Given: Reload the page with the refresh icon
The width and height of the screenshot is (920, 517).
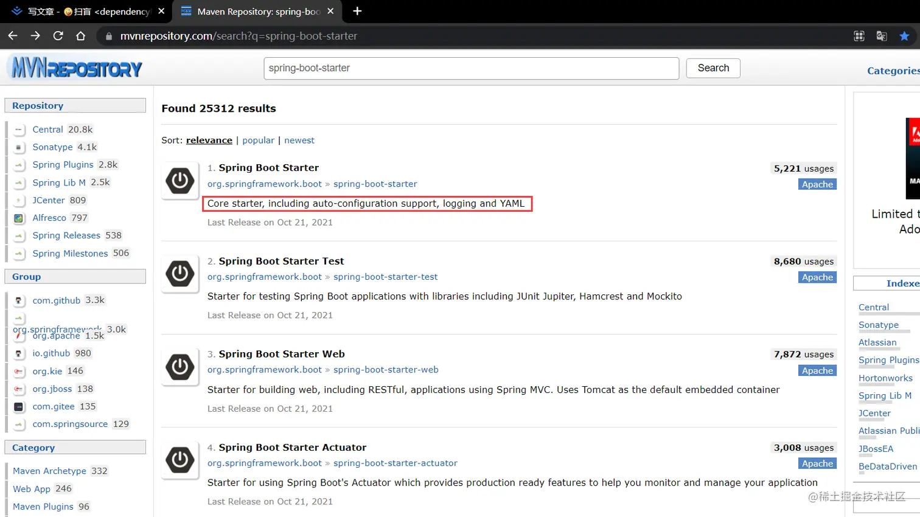Looking at the screenshot, I should pos(58,36).
